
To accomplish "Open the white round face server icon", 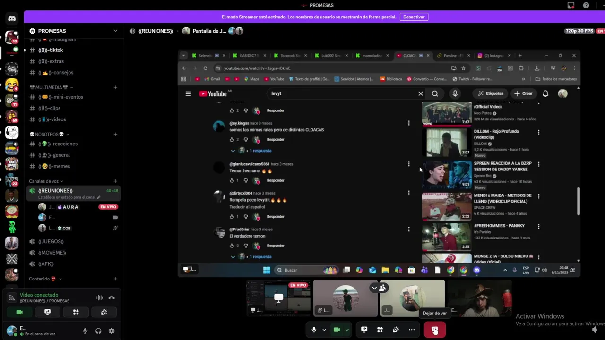I will click(x=12, y=132).
